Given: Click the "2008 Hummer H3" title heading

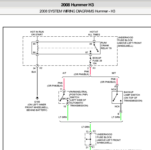Looking at the screenshot, I should point(77,5).
